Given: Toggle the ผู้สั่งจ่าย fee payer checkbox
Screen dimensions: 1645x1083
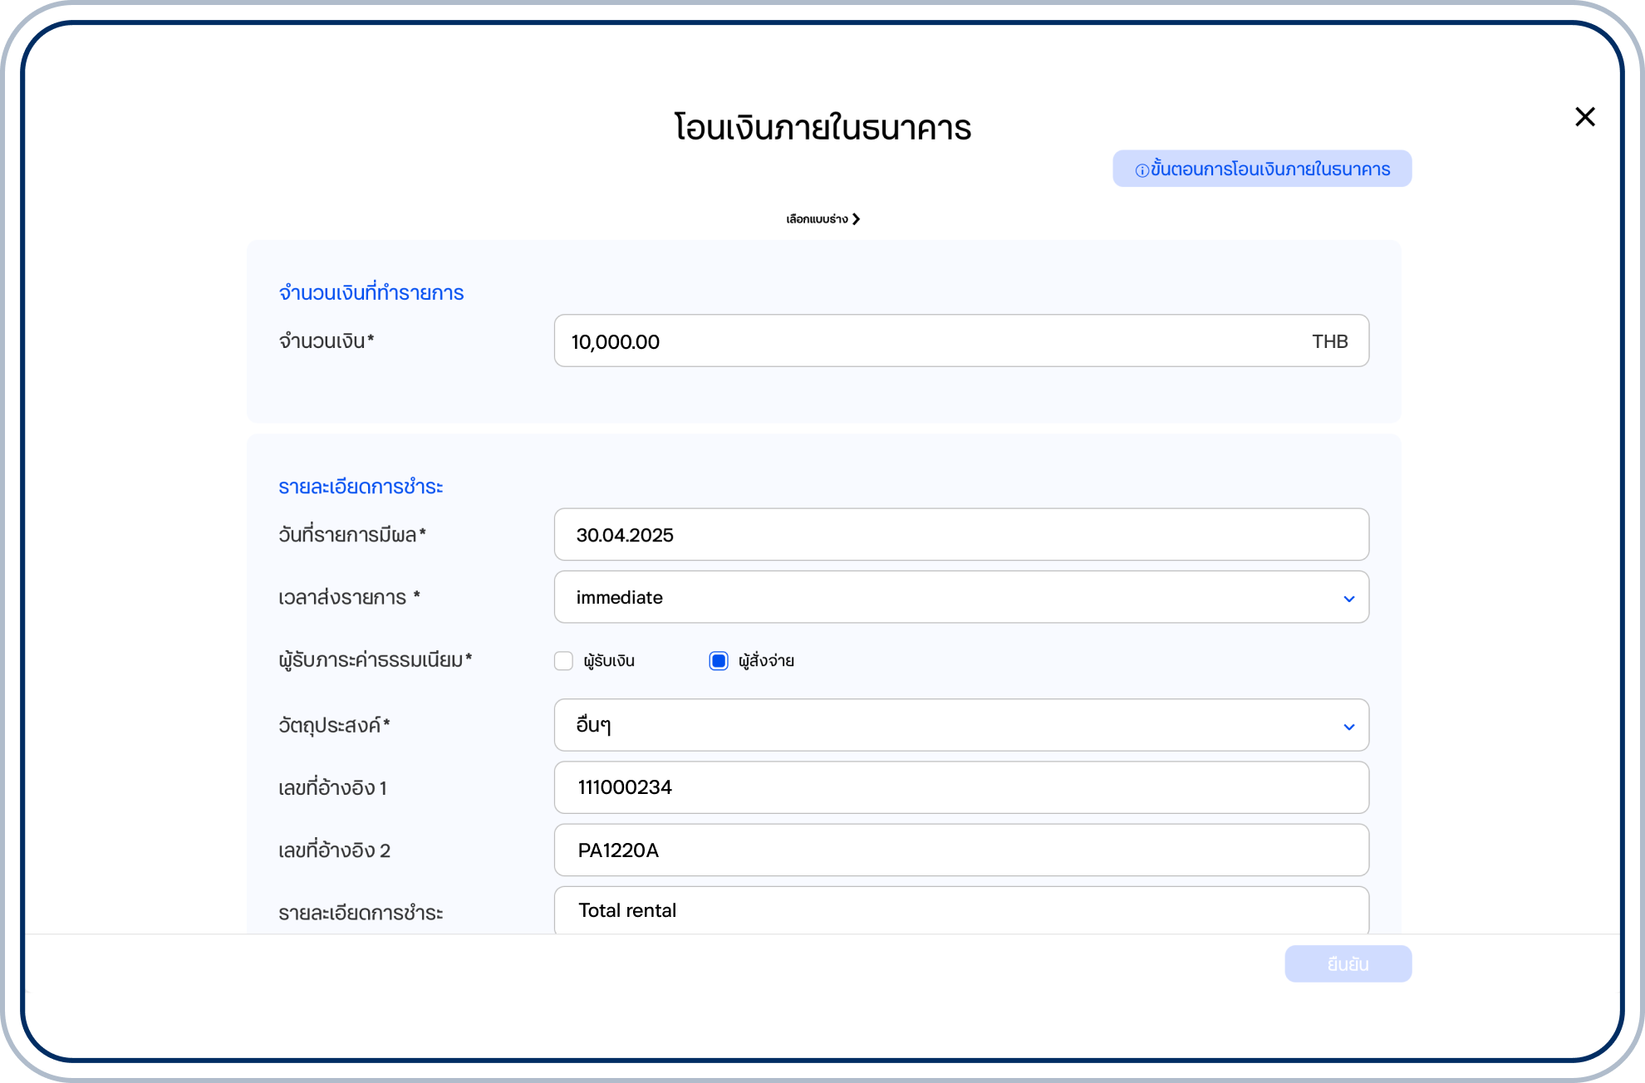Looking at the screenshot, I should tap(719, 661).
